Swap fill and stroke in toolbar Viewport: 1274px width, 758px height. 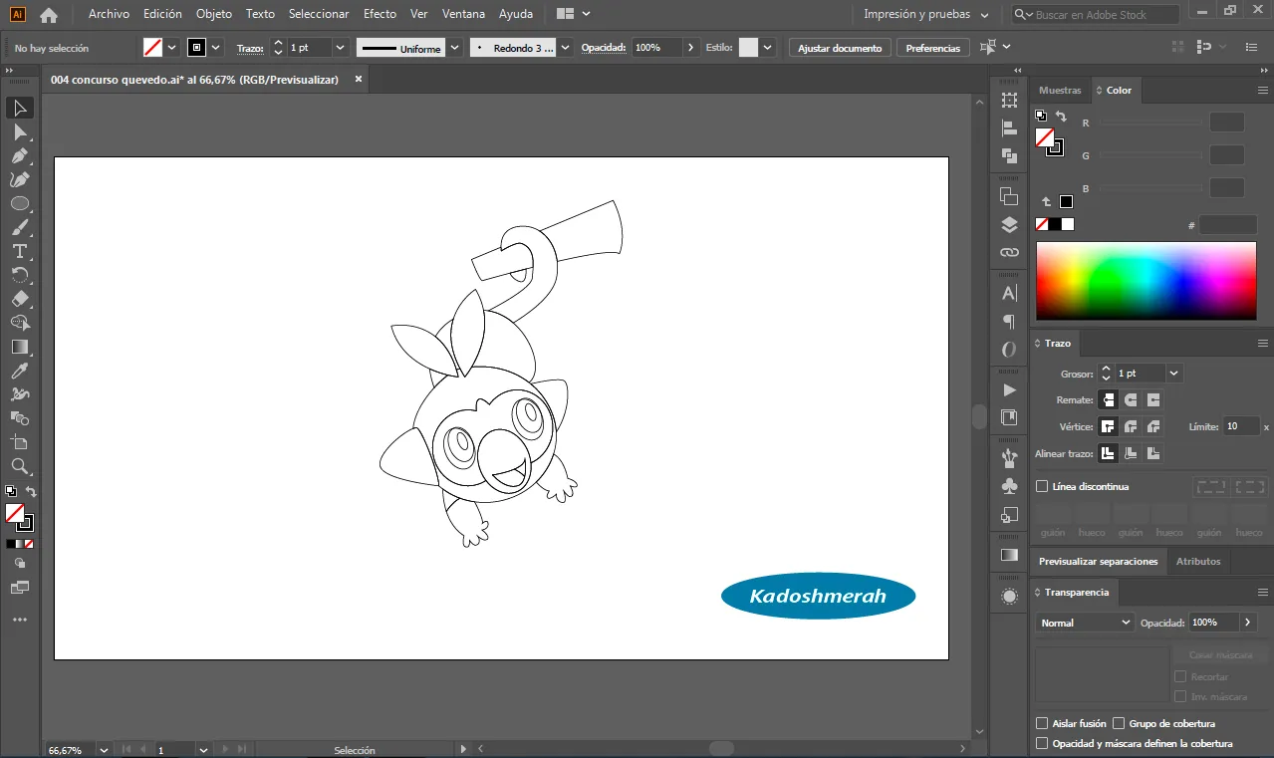click(31, 492)
